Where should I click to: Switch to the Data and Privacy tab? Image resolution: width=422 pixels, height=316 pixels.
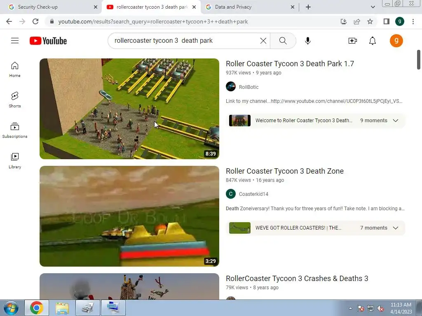coord(250,7)
